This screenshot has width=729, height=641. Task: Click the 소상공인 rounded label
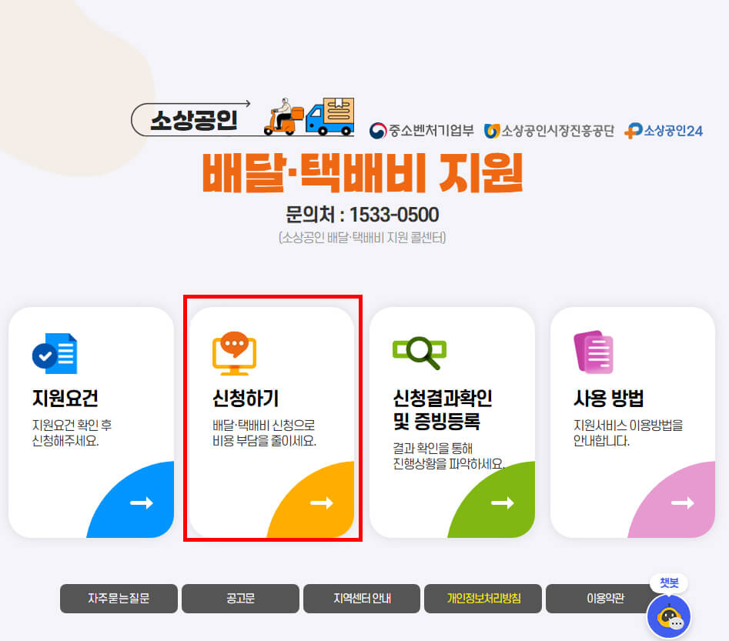coord(193,120)
